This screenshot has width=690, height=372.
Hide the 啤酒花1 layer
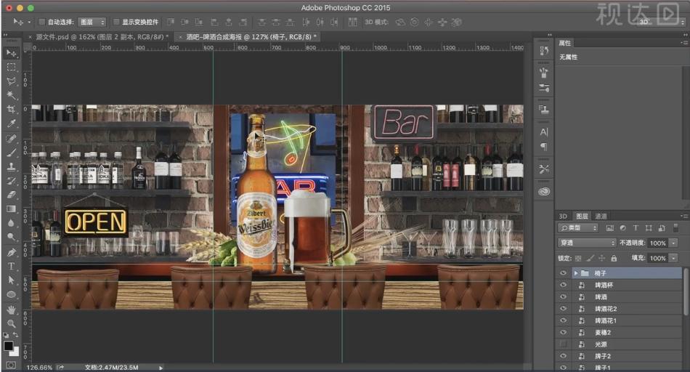(x=563, y=320)
